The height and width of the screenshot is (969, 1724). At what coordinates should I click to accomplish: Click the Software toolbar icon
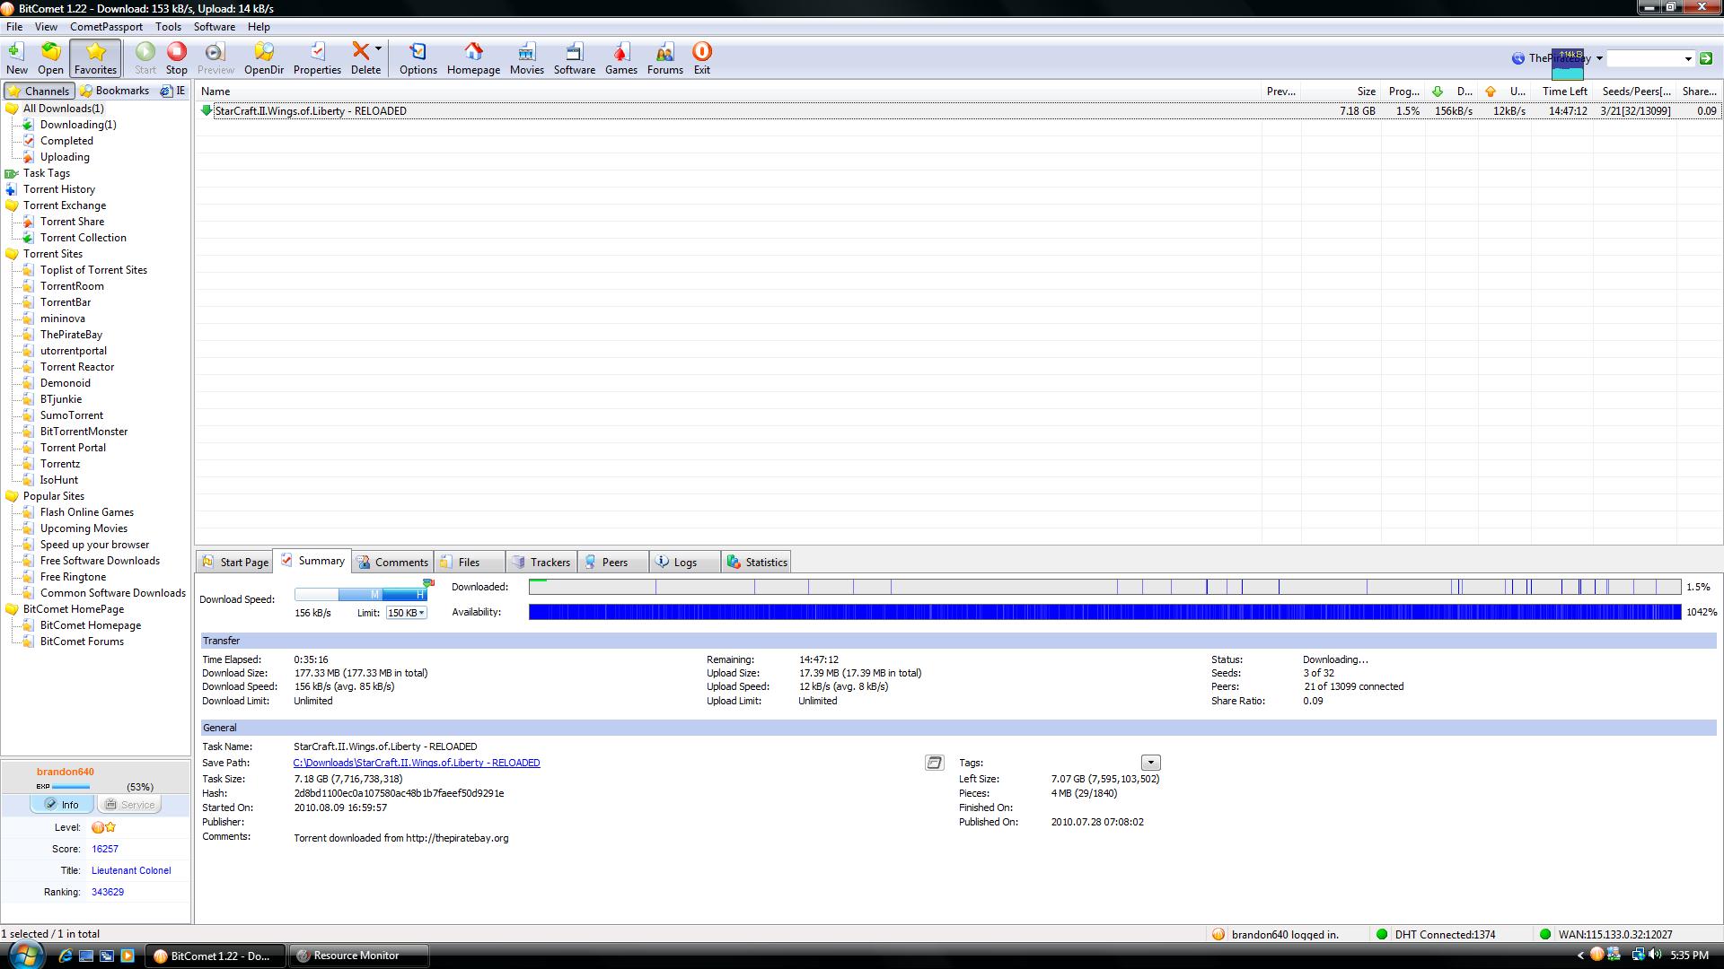coord(575,58)
